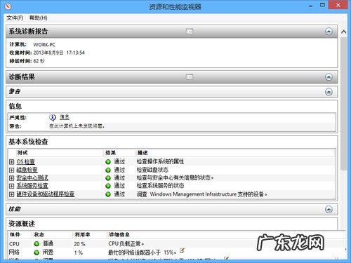
Task: Click the info icon beside 严重性
Action: pyautogui.click(x=53, y=117)
